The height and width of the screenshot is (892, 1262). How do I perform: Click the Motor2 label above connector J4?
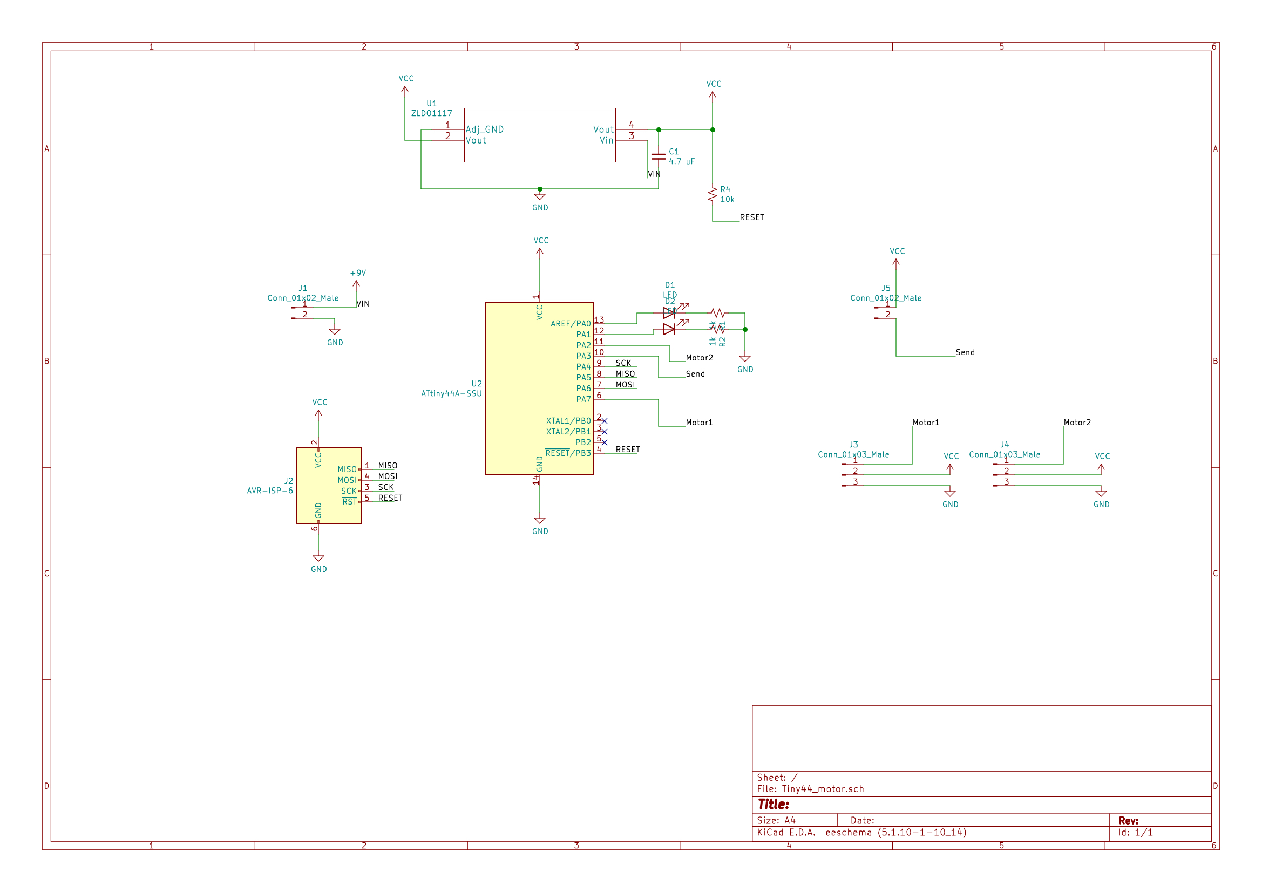(x=1077, y=423)
